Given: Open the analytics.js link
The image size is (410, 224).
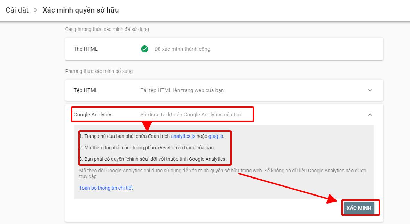Looking at the screenshot, I should [183, 136].
